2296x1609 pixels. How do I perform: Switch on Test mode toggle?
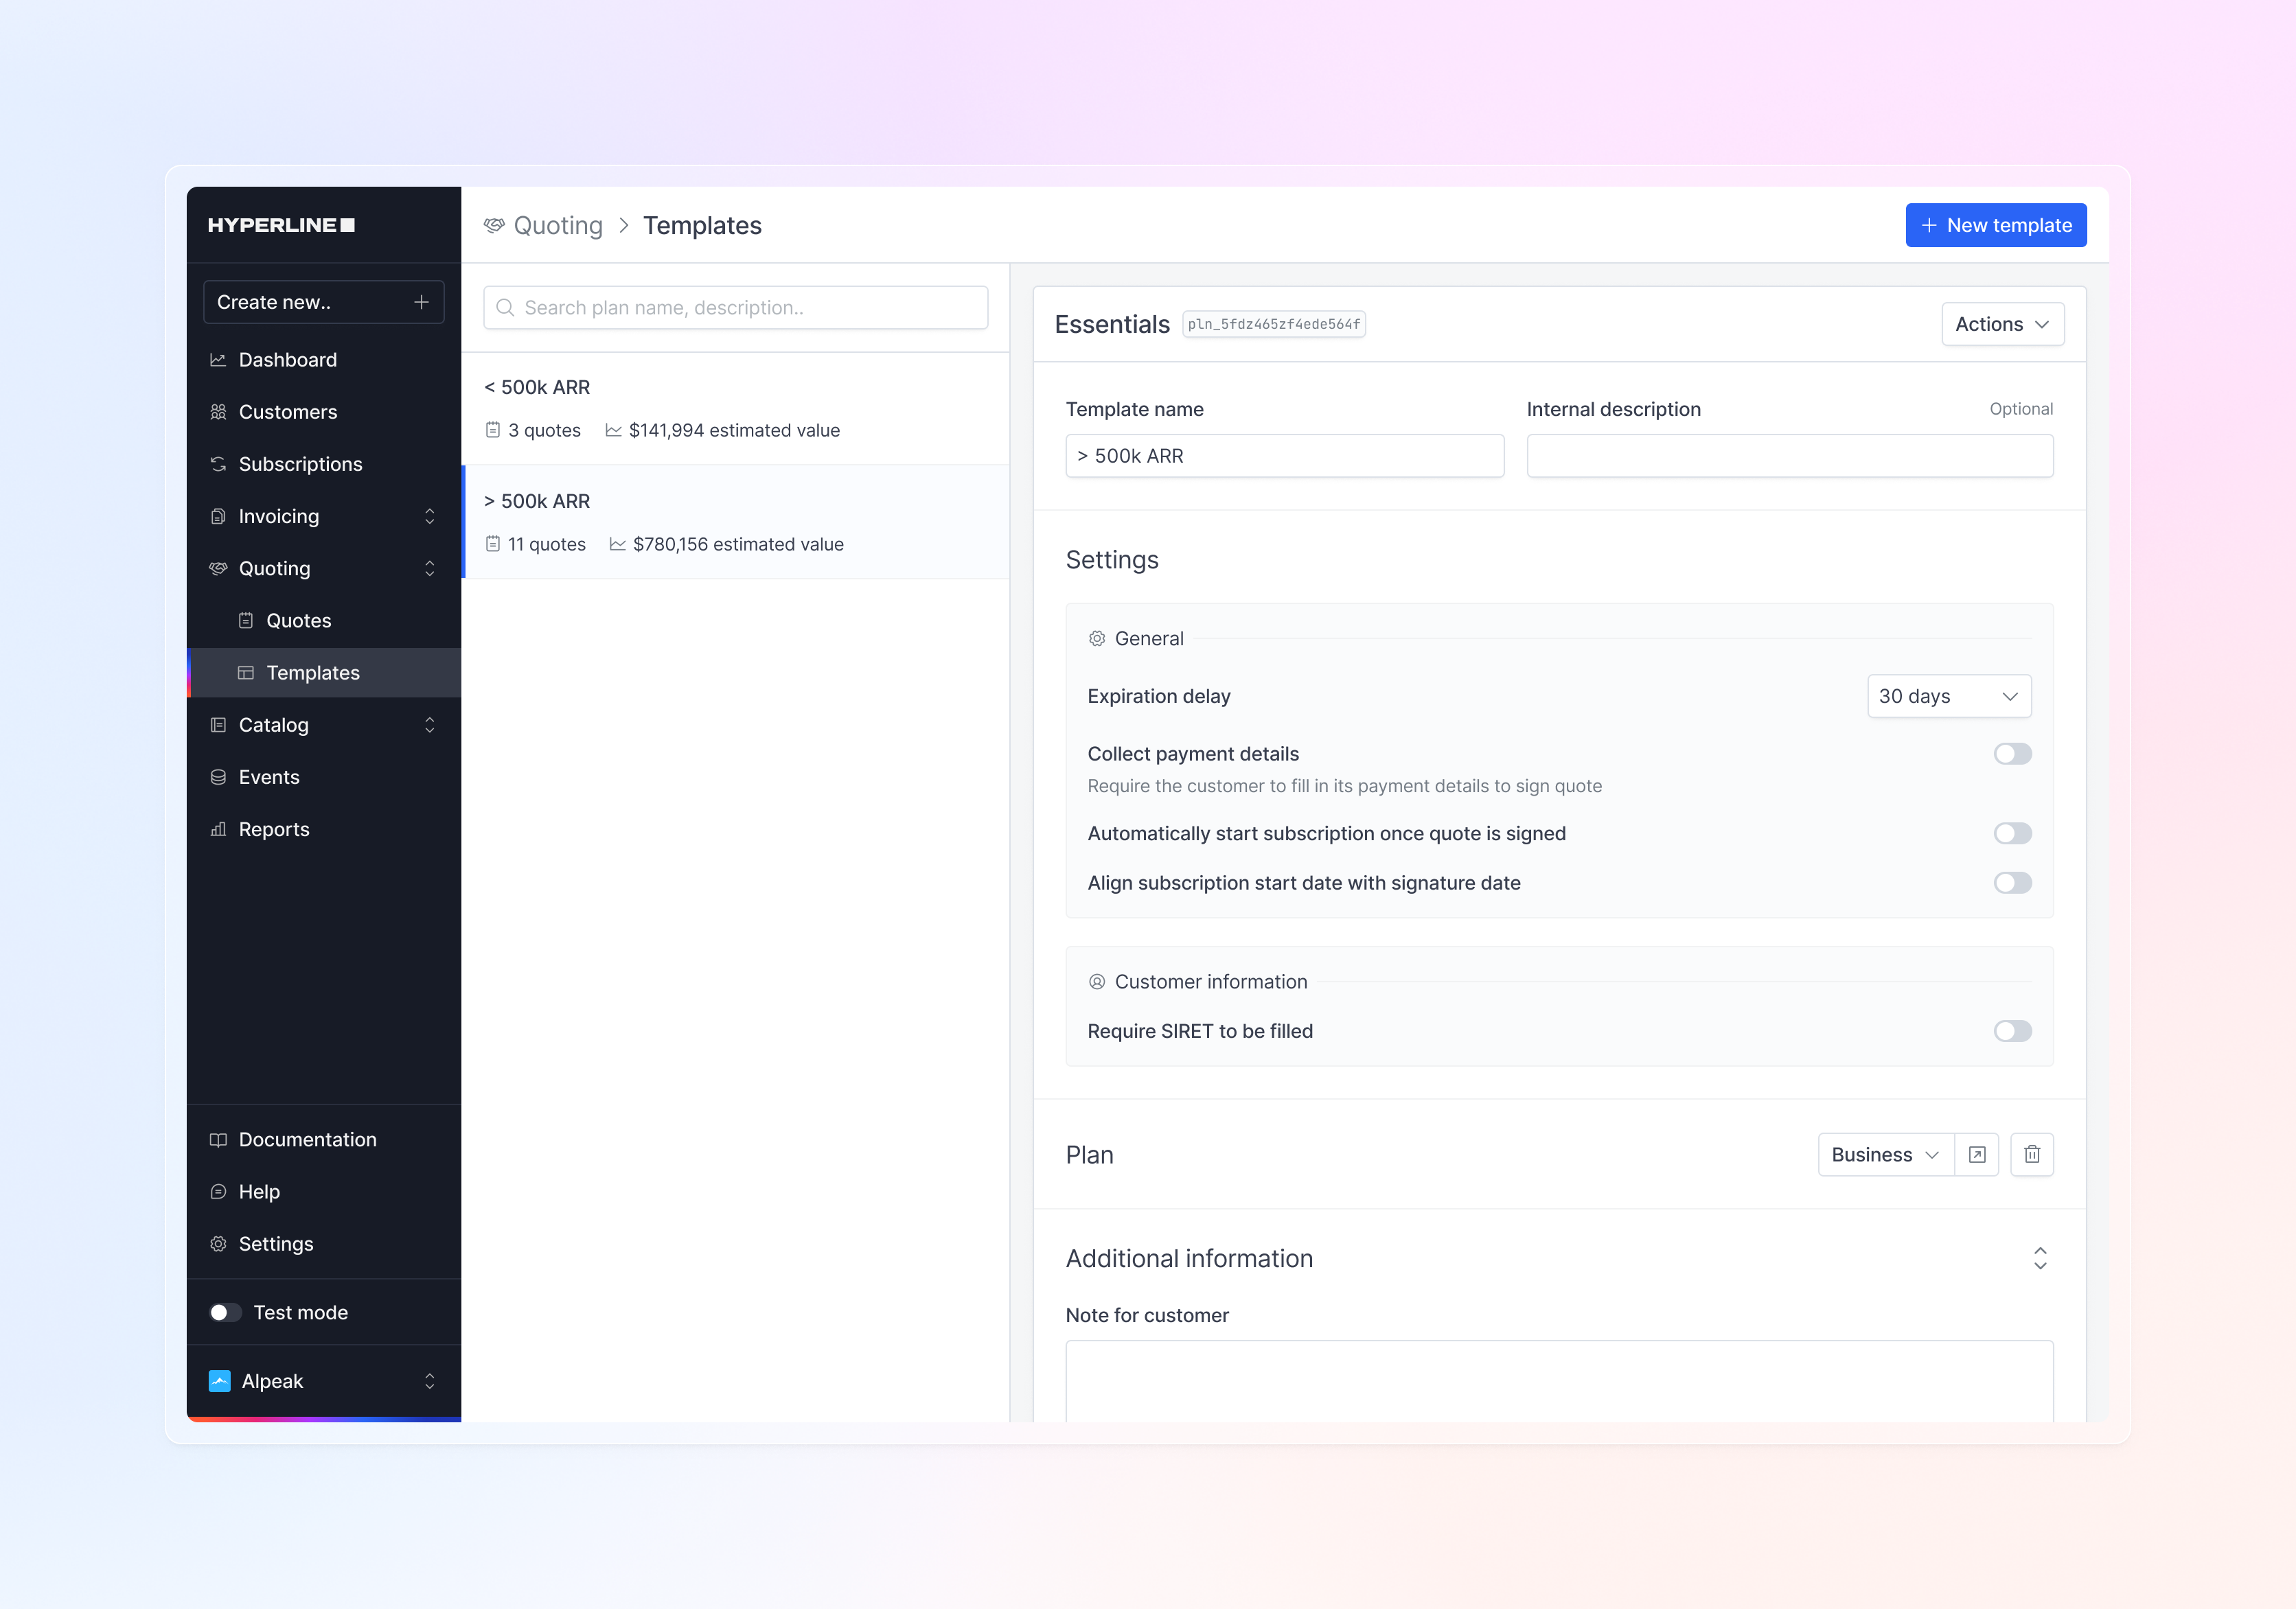(x=225, y=1312)
